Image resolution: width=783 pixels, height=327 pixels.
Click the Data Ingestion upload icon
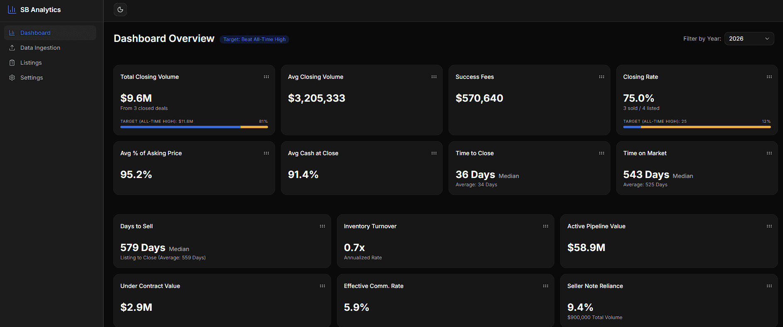click(x=12, y=48)
